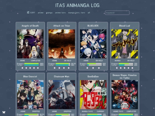Click the SORT label

[32, 13]
